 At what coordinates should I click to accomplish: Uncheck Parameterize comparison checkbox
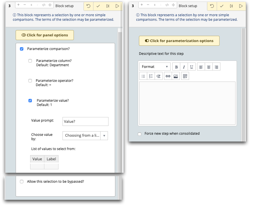click(22, 49)
